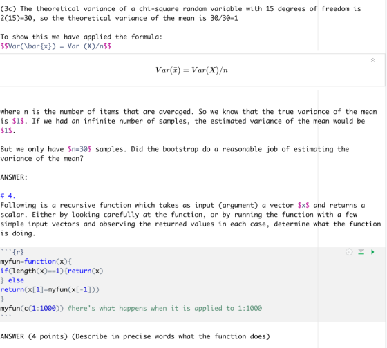
Task: Click the closing ``` chunk fence
Action: (6, 316)
